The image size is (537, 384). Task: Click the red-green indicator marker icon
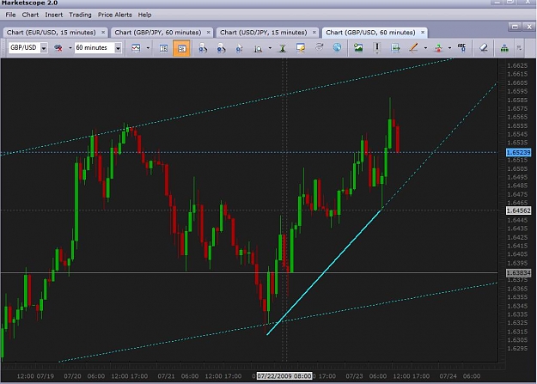coord(438,48)
